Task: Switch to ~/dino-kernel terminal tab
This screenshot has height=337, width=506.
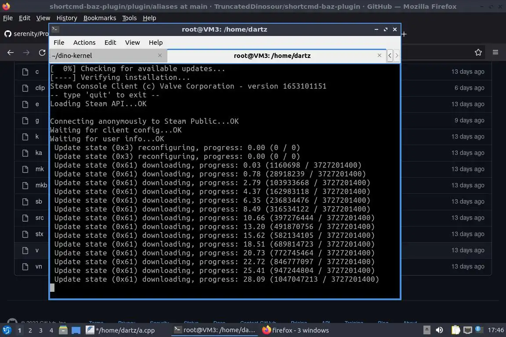Action: tap(108, 55)
